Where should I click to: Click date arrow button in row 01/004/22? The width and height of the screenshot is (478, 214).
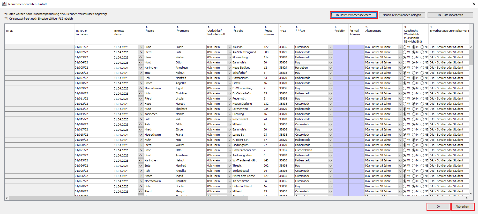point(140,62)
